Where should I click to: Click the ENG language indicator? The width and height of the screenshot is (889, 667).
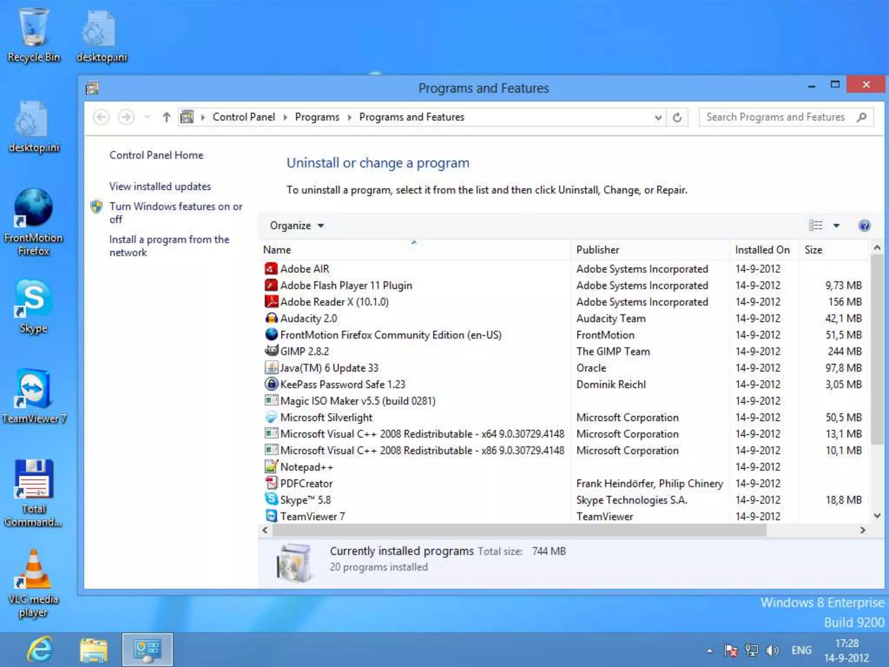pyautogui.click(x=801, y=650)
